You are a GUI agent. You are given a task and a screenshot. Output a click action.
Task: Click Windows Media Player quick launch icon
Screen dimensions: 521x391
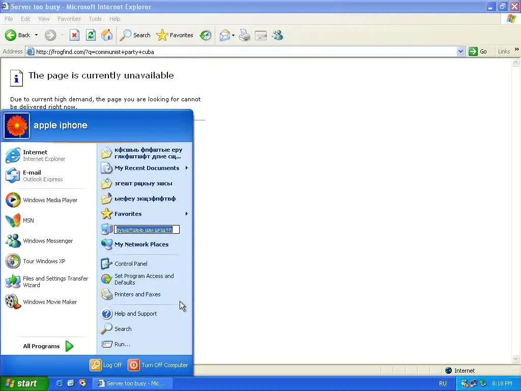[82, 383]
